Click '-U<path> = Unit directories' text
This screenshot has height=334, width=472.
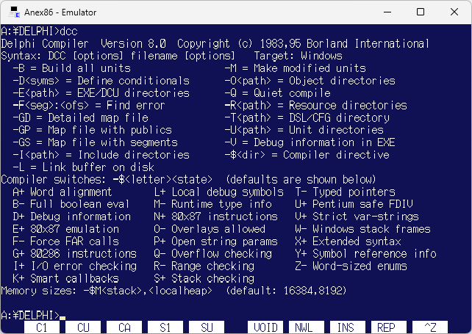click(x=304, y=130)
